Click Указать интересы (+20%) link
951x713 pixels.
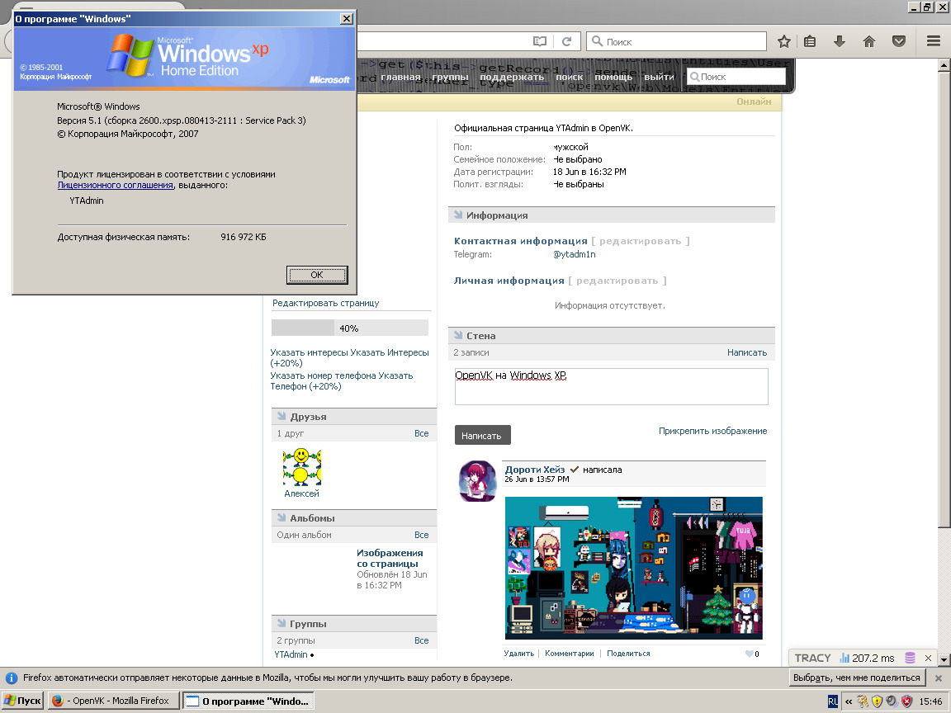pos(349,357)
